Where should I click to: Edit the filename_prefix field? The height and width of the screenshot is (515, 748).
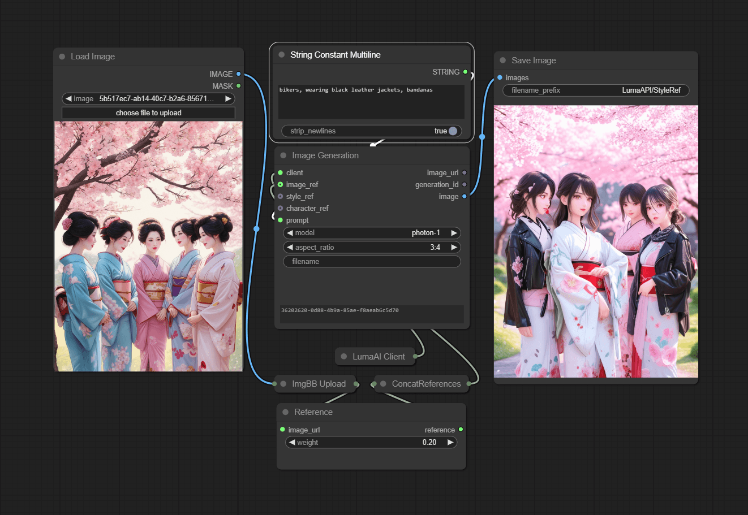(x=595, y=90)
